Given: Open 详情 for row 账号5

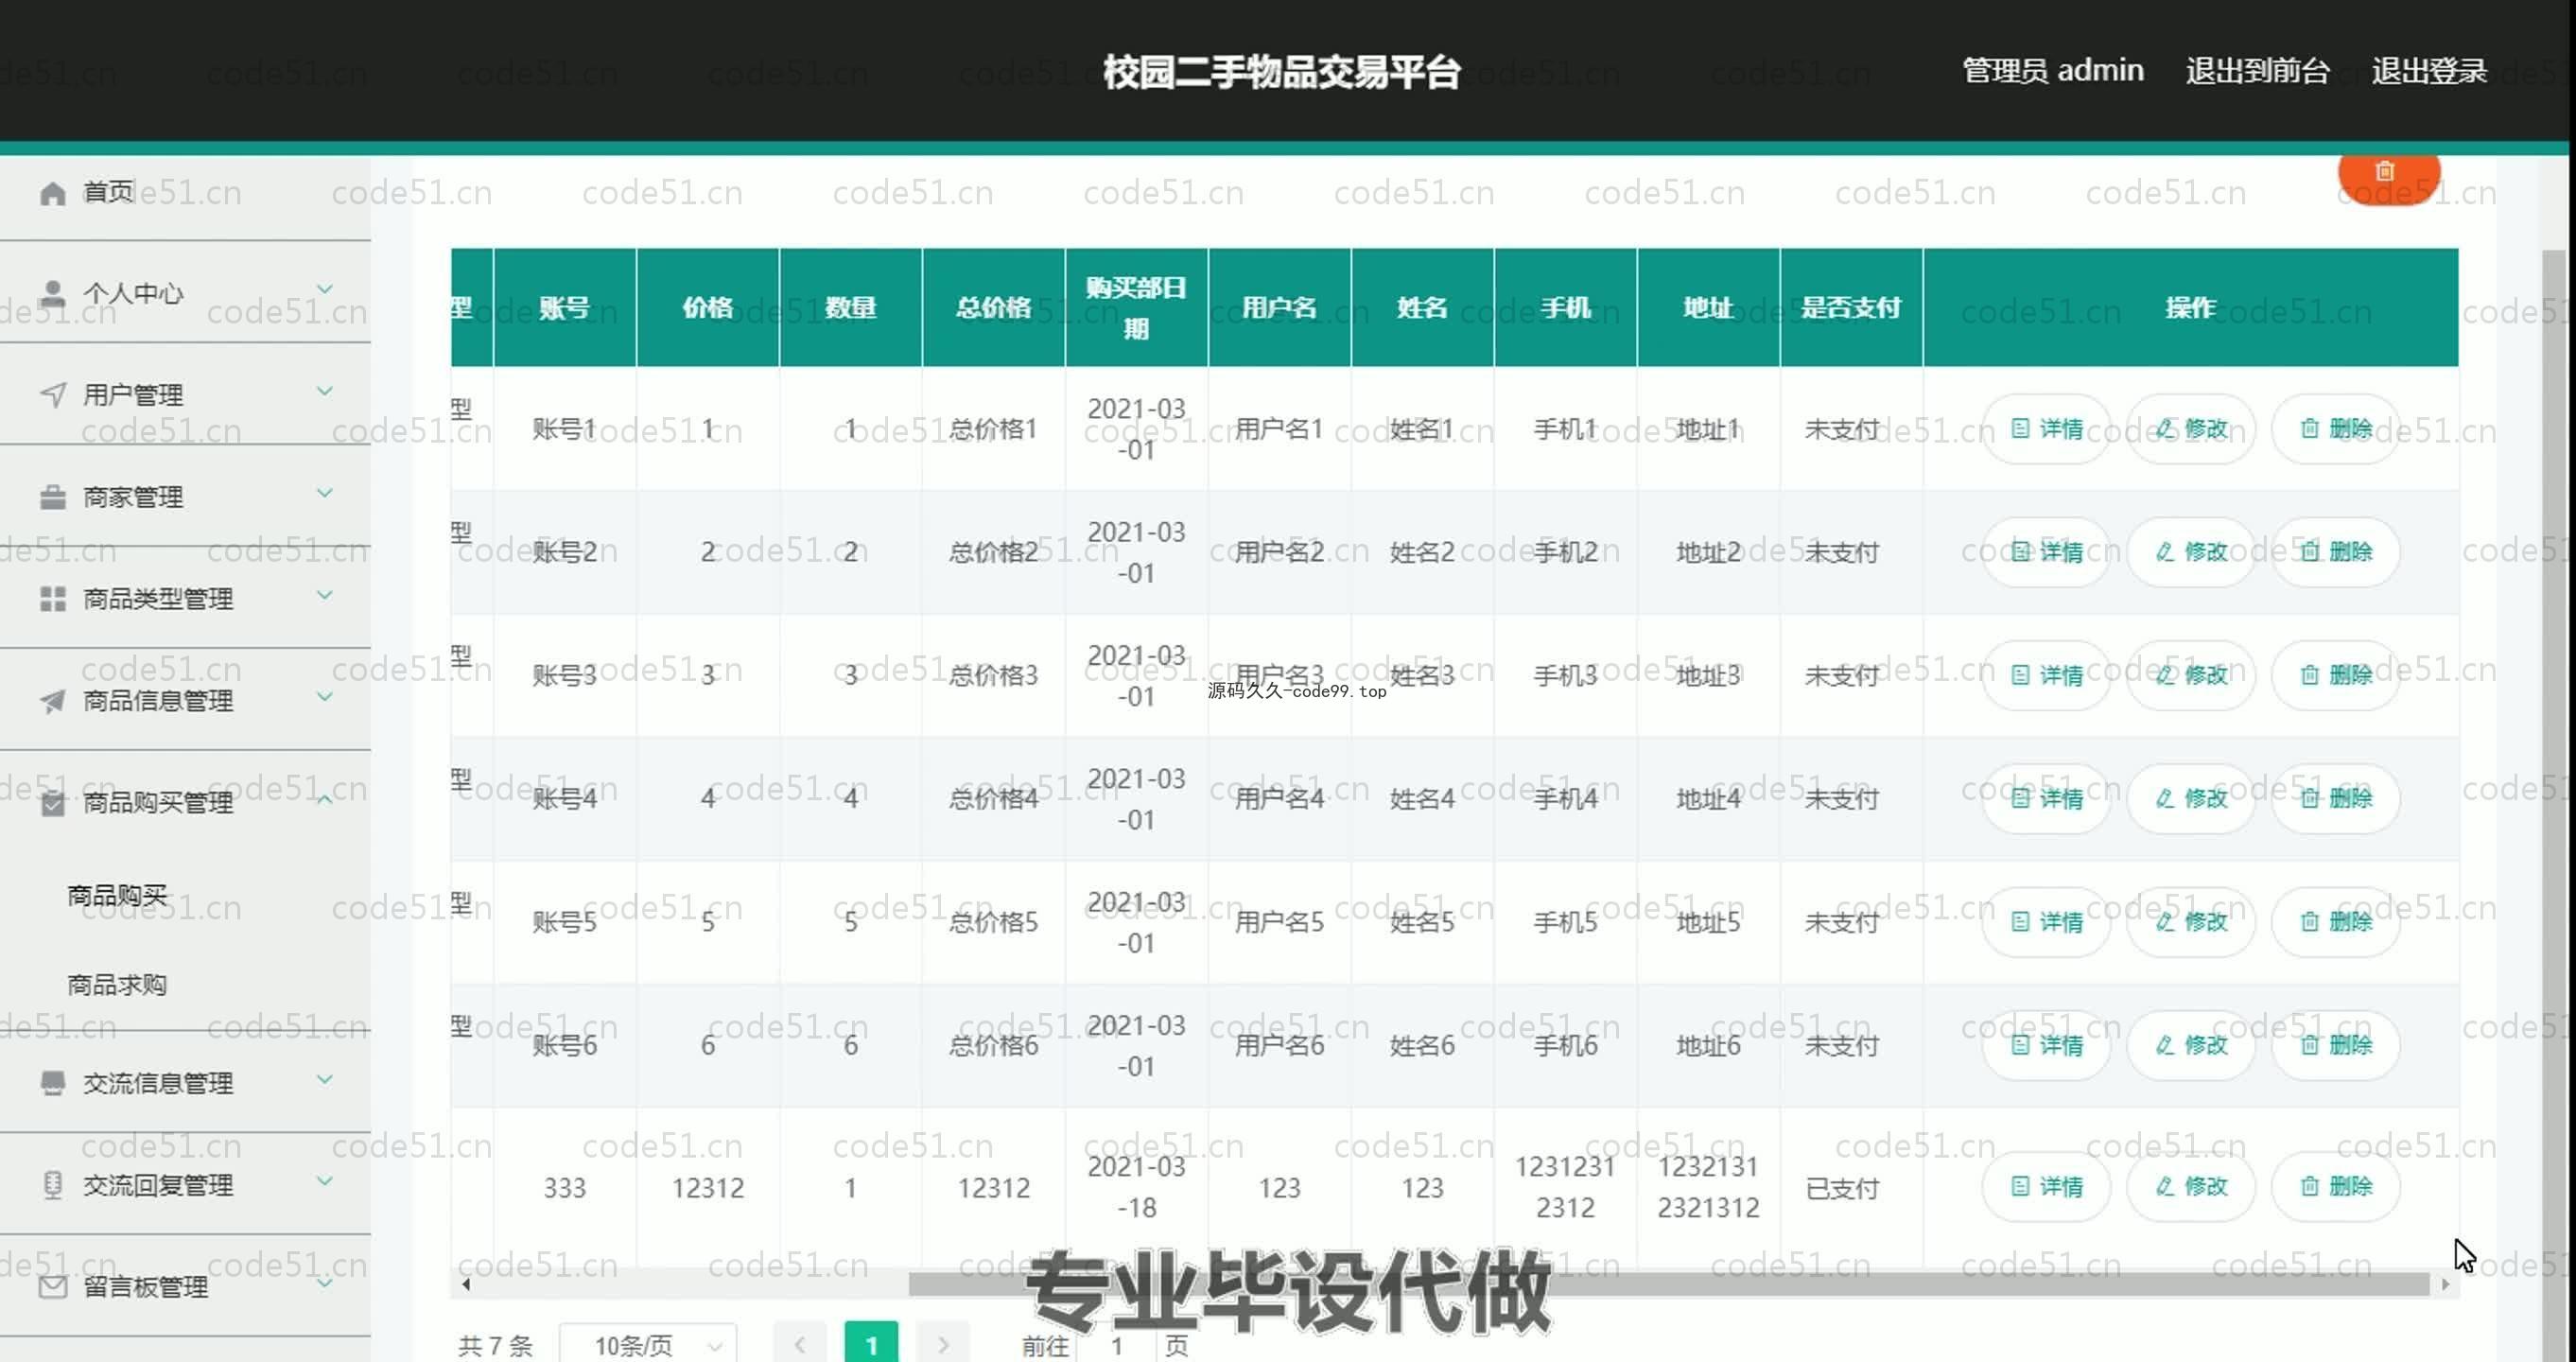Looking at the screenshot, I should tap(2046, 921).
